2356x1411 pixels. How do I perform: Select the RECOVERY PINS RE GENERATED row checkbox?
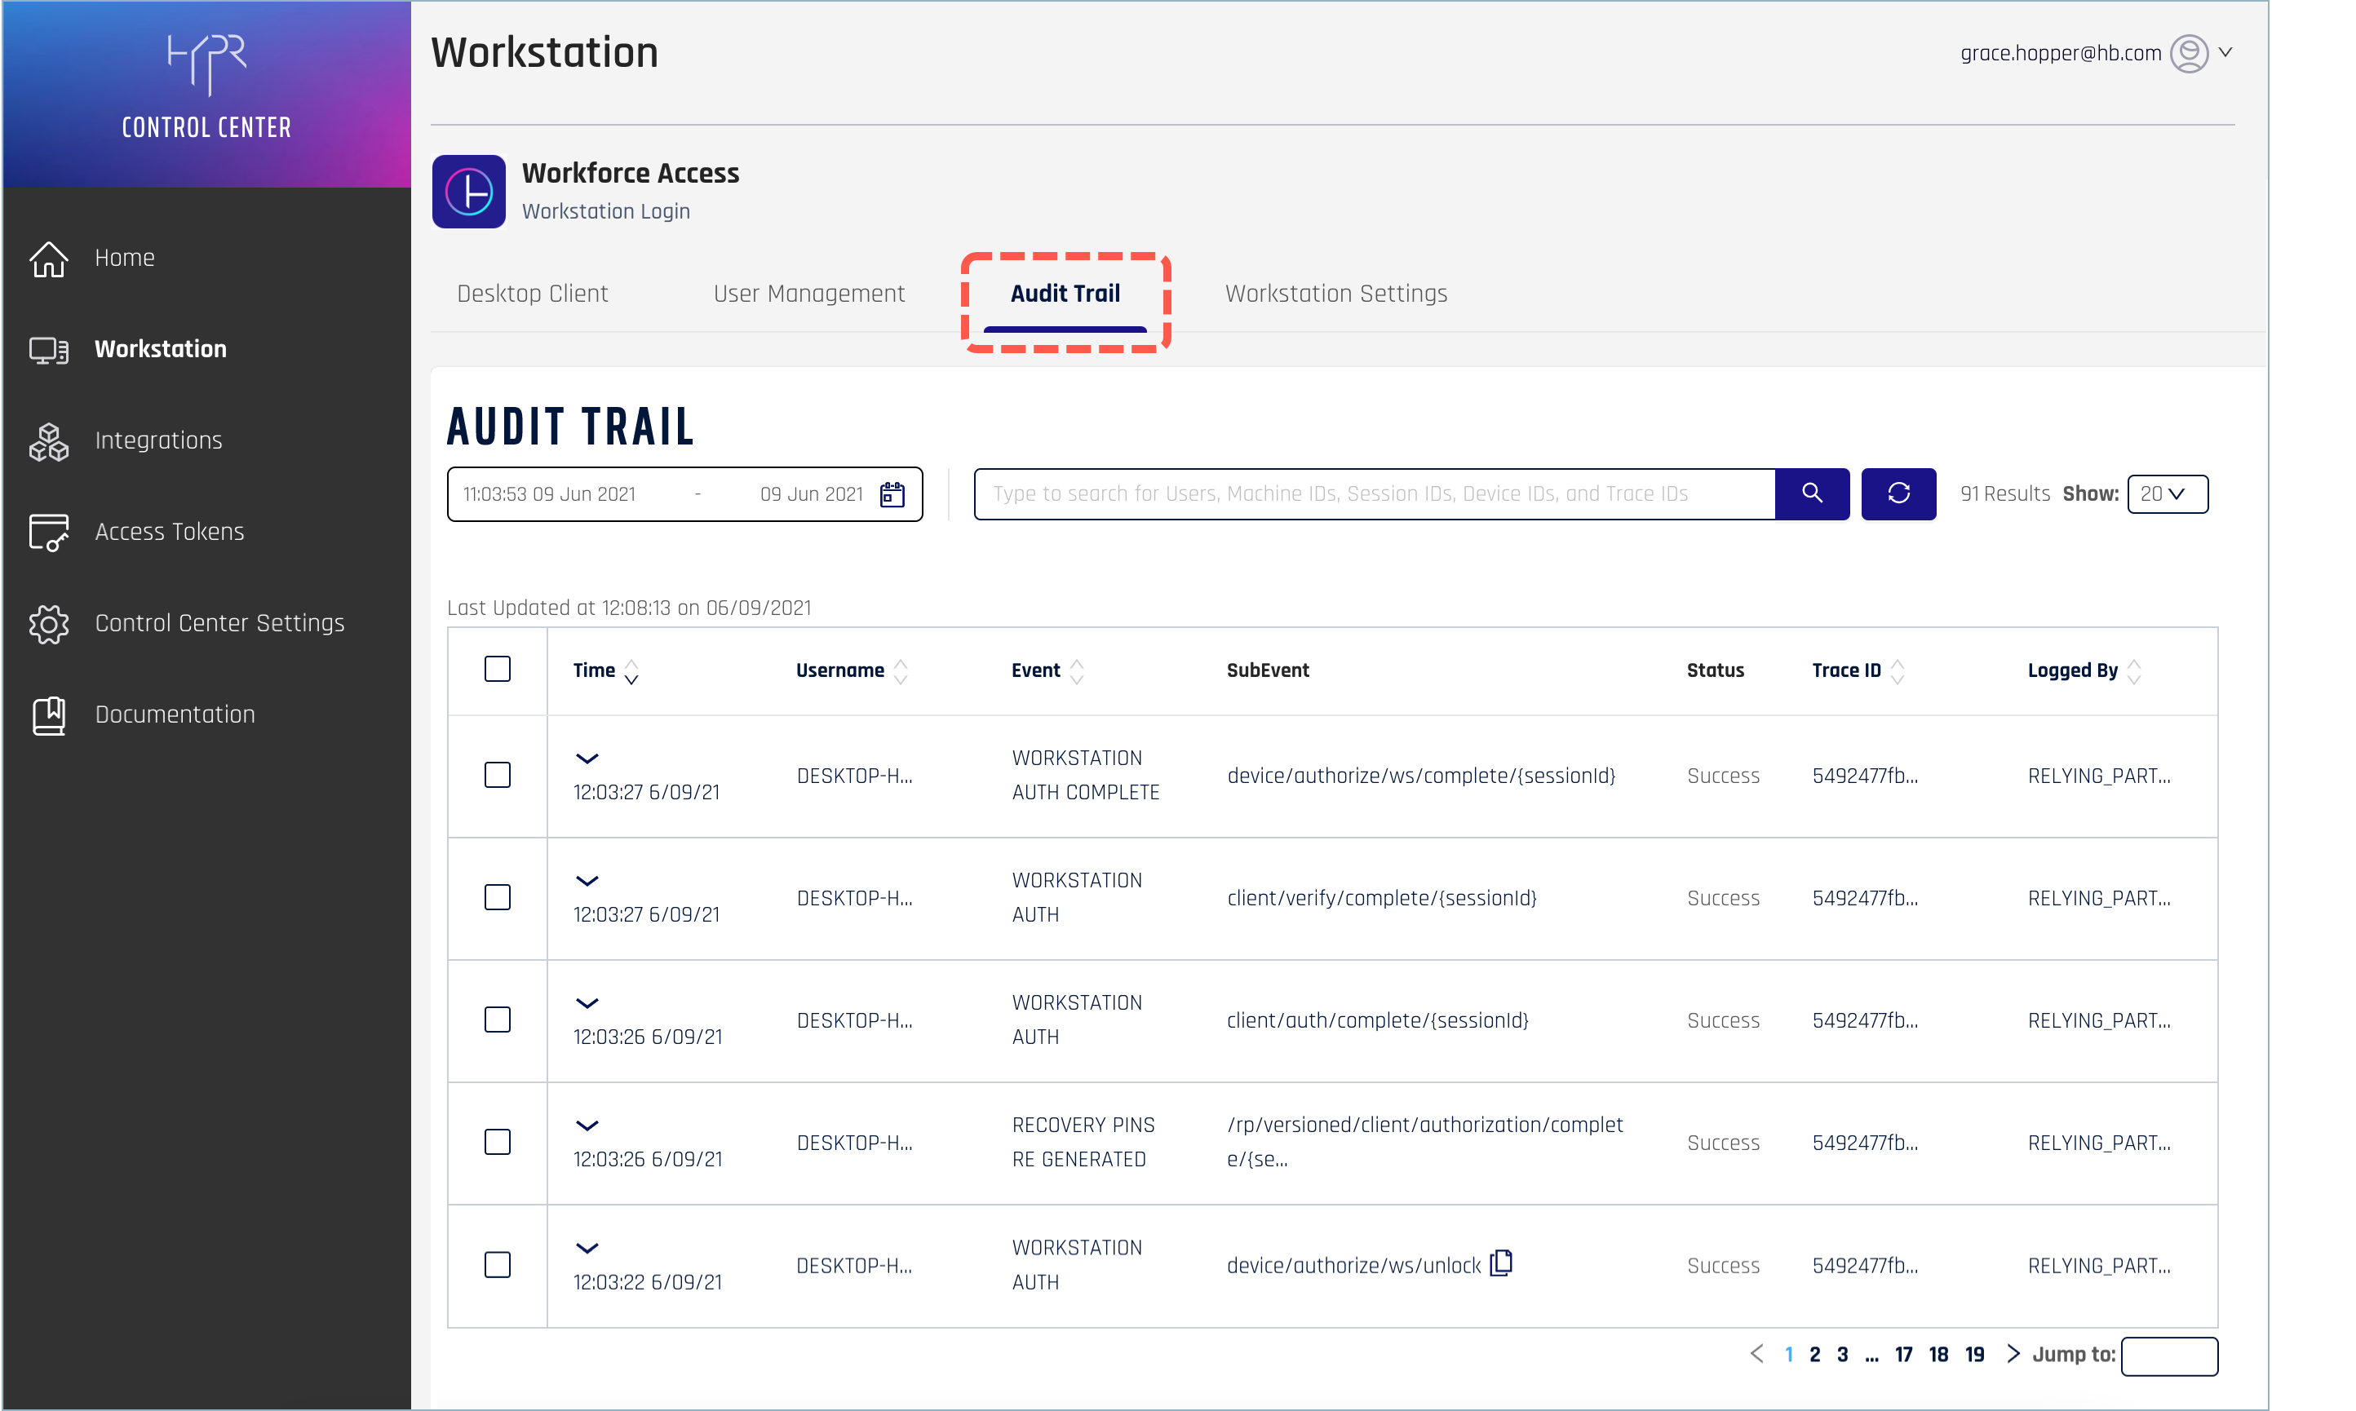(x=498, y=1142)
